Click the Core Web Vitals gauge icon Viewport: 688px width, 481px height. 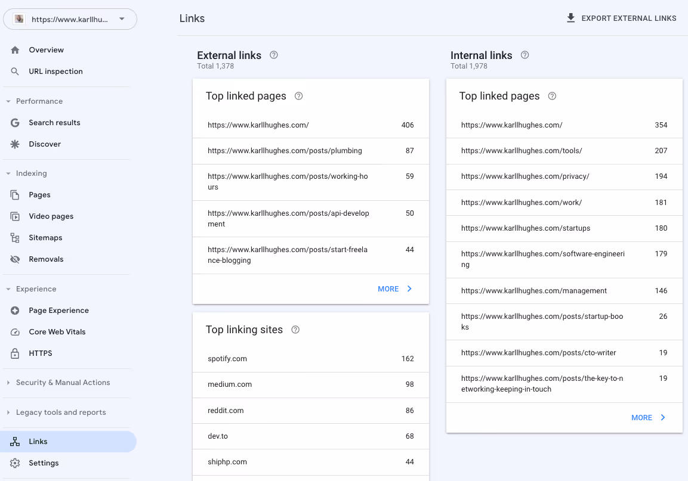15,332
